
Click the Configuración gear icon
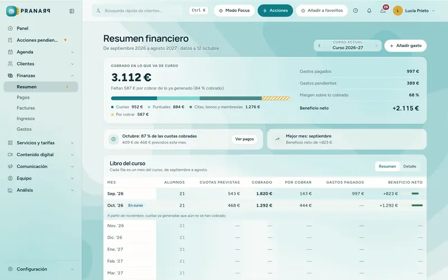point(10,269)
